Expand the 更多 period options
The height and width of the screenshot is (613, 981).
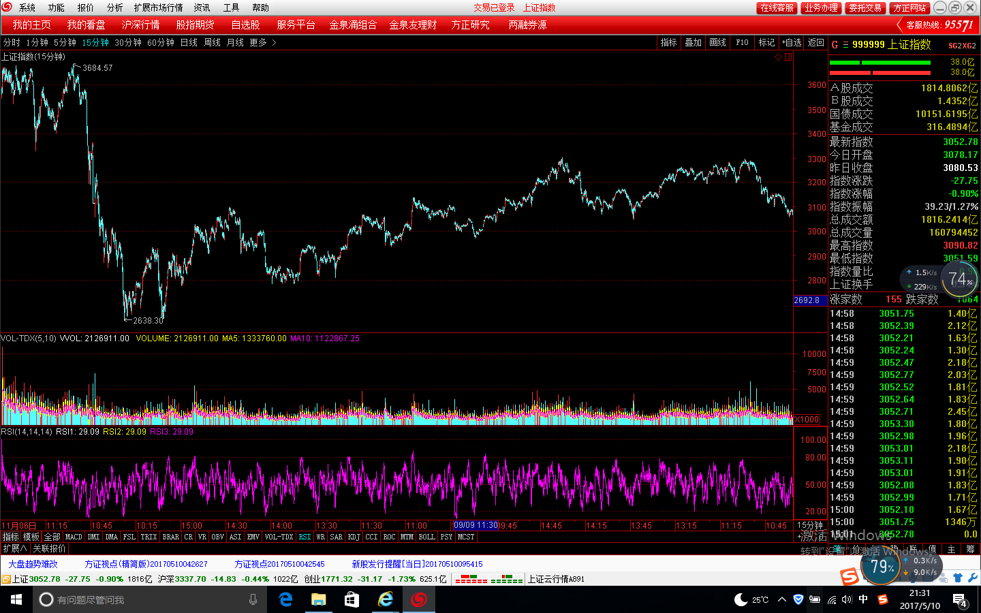263,42
